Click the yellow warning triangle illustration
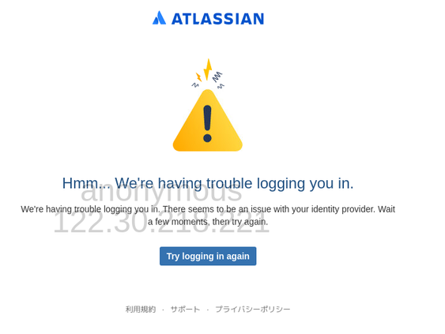Image resolution: width=445 pixels, height=334 pixels. tap(207, 121)
